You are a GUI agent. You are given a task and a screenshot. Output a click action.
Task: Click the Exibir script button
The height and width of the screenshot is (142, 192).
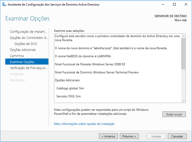(174, 114)
